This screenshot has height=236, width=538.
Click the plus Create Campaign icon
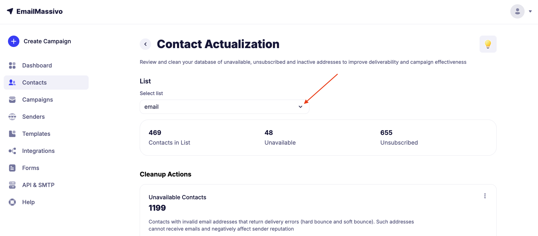coord(14,41)
